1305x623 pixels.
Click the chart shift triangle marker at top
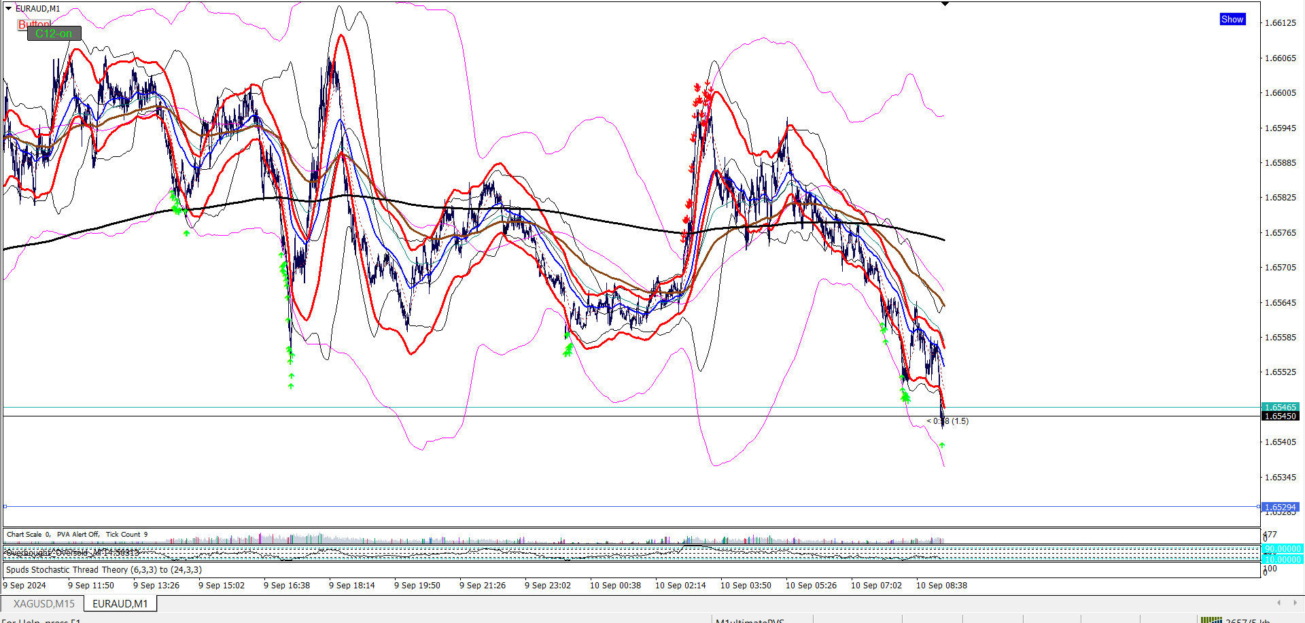(945, 4)
